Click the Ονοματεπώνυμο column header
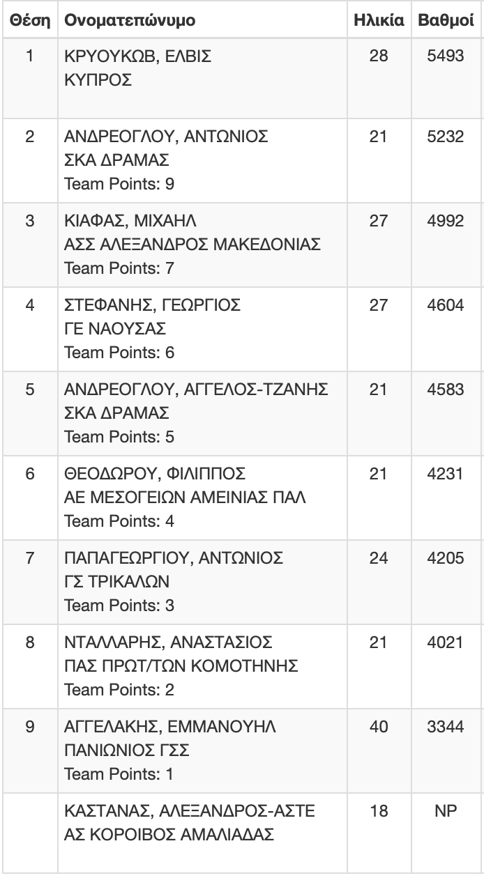 (x=130, y=20)
